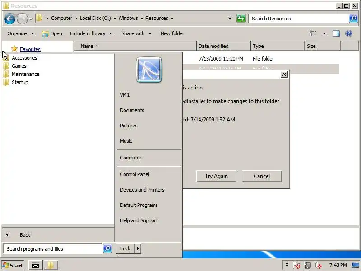The image size is (361, 271).
Task: Open Help and Support from Start menu
Action: 139,220
